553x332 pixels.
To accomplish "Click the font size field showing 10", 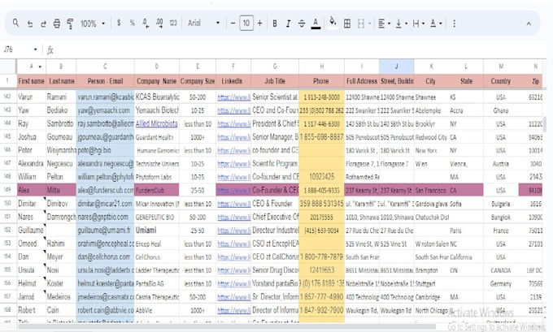I will (x=246, y=24).
